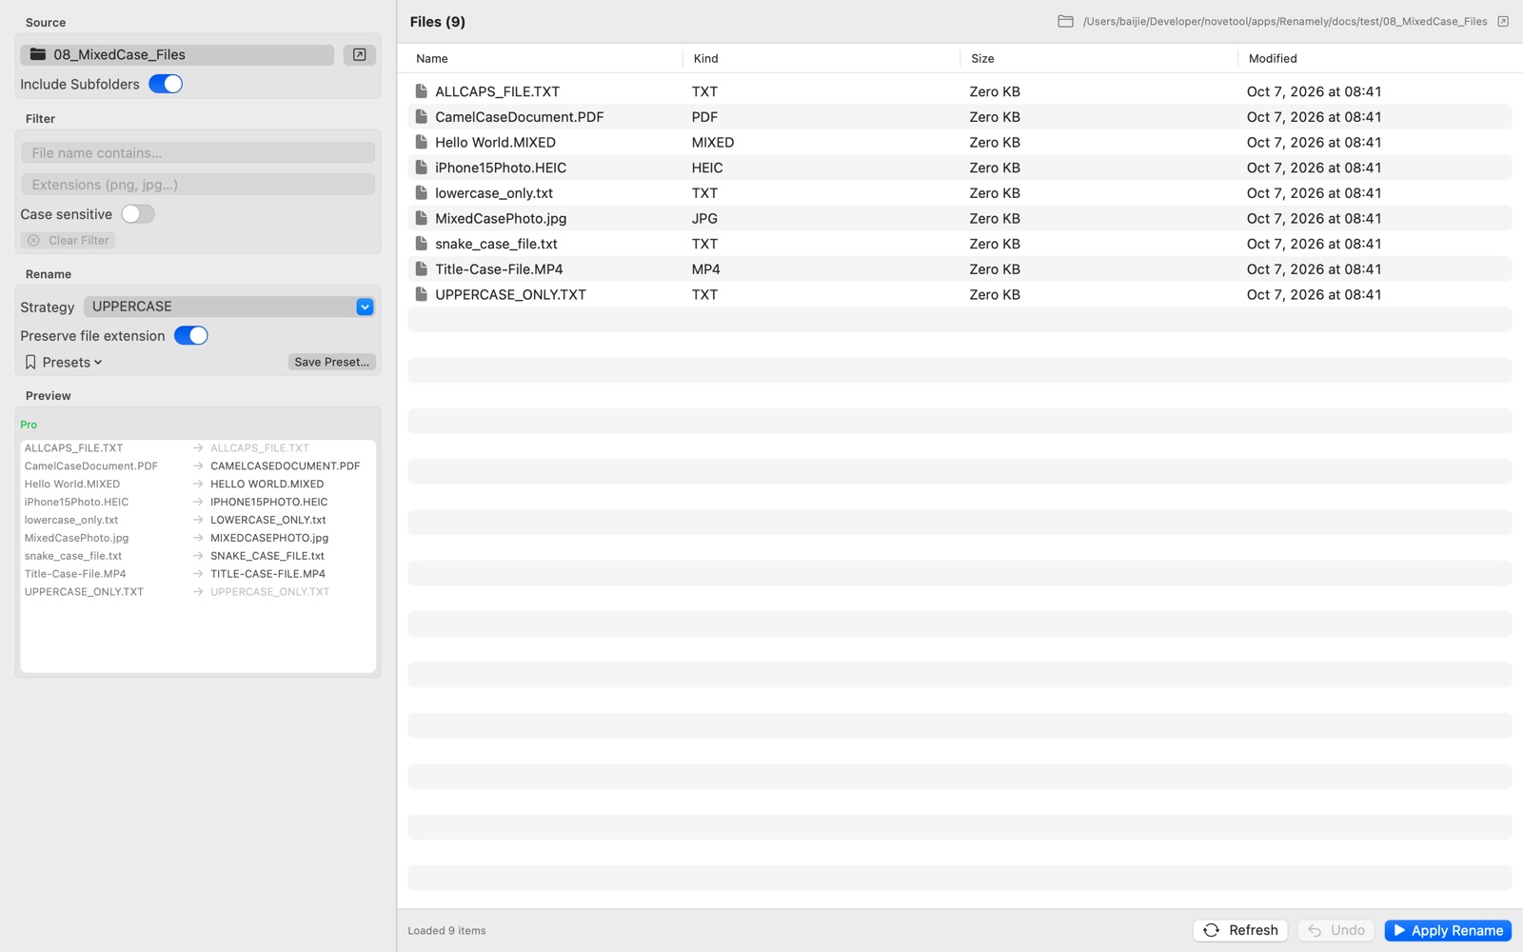Click file icon of Hello World.MIXED row
The height and width of the screenshot is (952, 1523).
click(421, 142)
